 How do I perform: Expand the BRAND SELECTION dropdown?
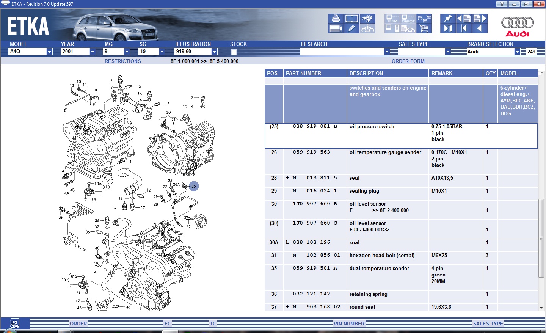[517, 52]
